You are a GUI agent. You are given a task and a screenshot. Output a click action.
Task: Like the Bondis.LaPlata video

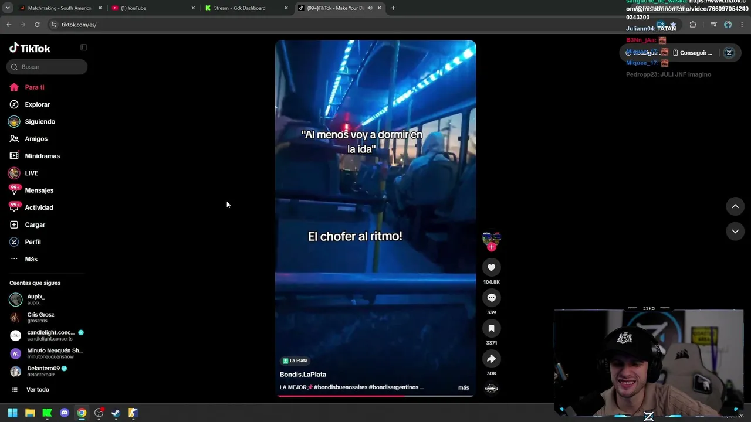coord(492,267)
